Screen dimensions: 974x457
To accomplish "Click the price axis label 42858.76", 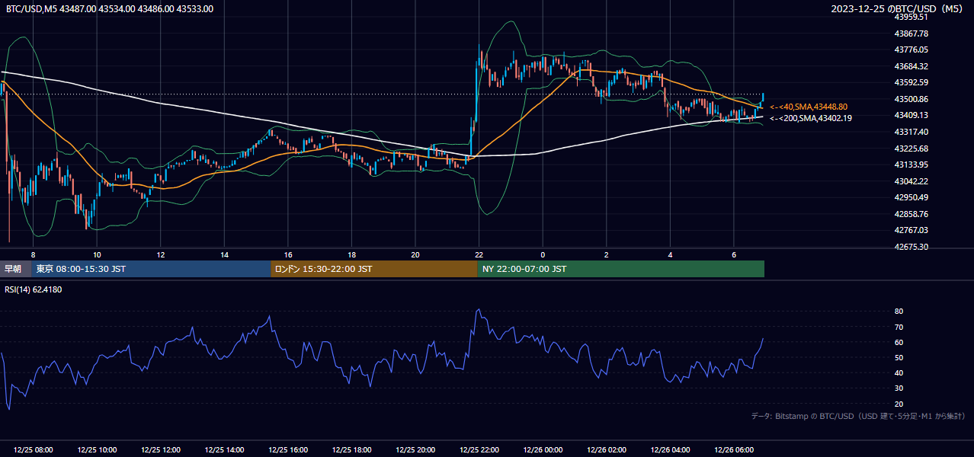I will [911, 214].
